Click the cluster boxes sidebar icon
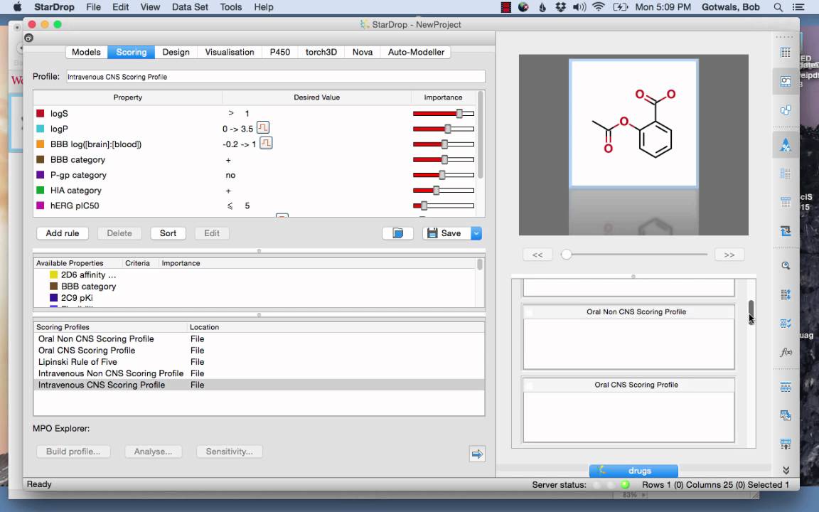The image size is (819, 512). click(785, 110)
